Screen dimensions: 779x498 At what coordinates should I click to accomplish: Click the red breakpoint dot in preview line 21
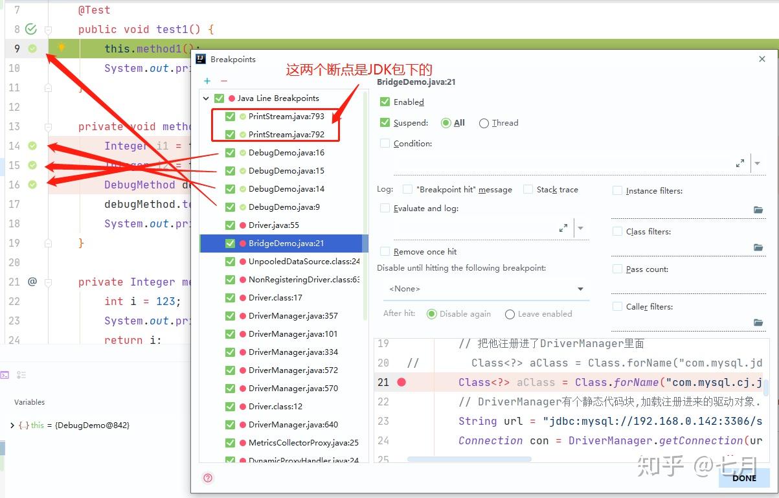[x=401, y=382]
